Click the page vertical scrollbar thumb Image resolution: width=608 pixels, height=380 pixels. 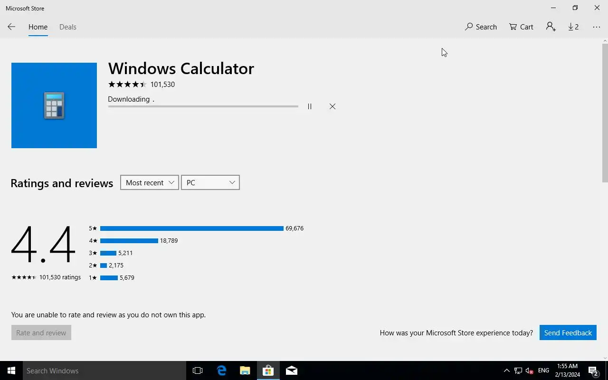[x=605, y=113]
